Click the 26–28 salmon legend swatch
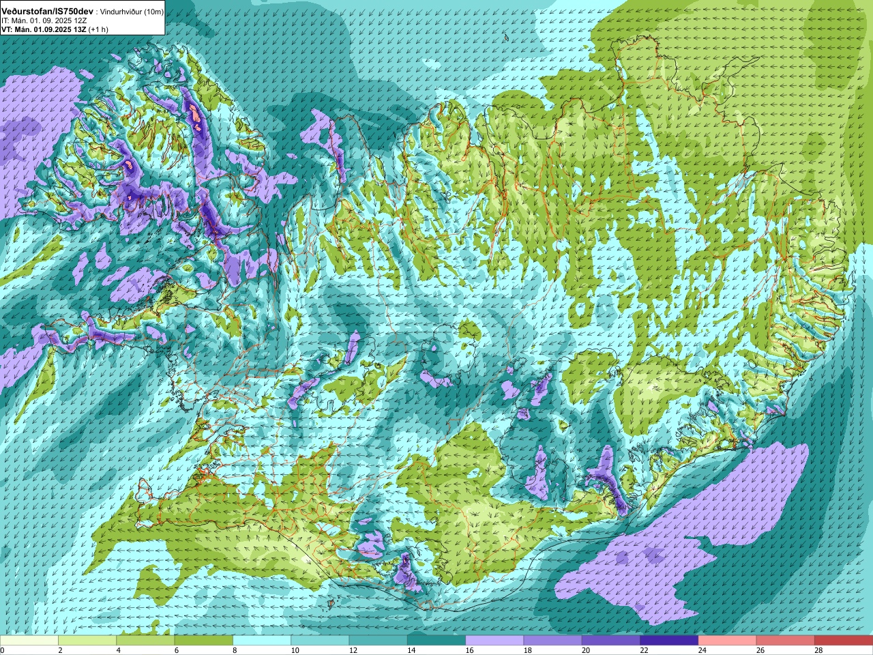The image size is (873, 655). coord(786,641)
